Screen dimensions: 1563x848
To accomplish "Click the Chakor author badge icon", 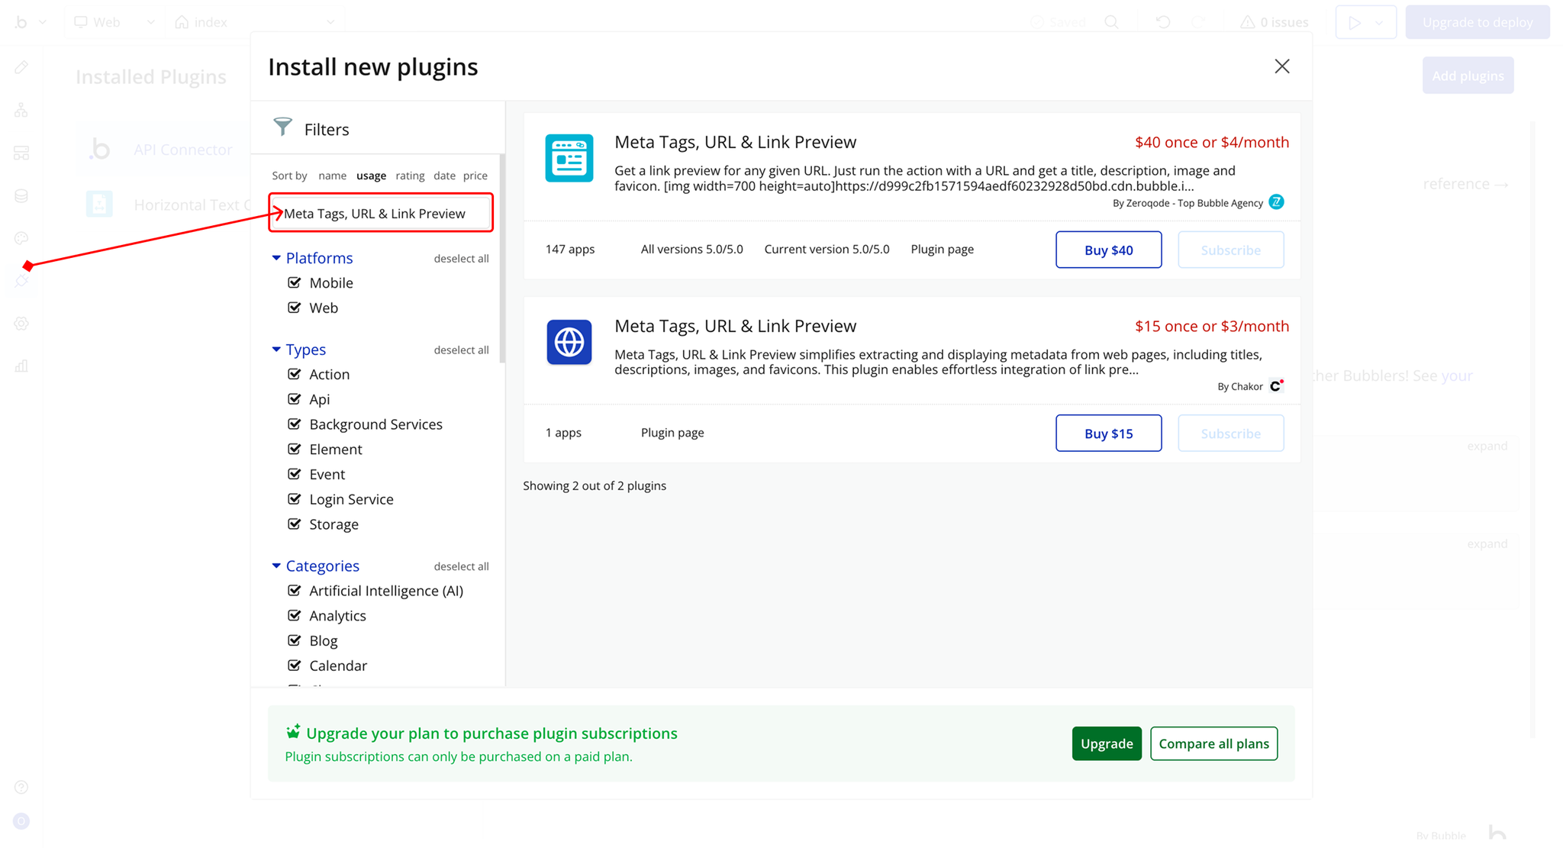I will point(1275,386).
